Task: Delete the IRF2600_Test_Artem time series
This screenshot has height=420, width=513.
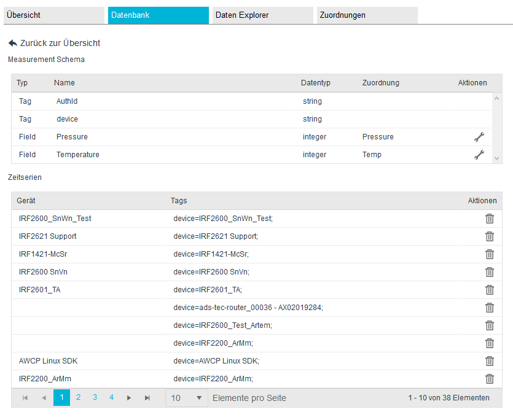Action: [x=490, y=325]
